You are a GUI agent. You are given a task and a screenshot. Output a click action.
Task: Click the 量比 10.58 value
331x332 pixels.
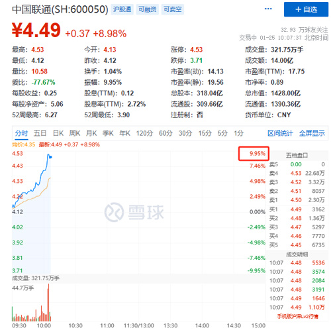click(39, 72)
